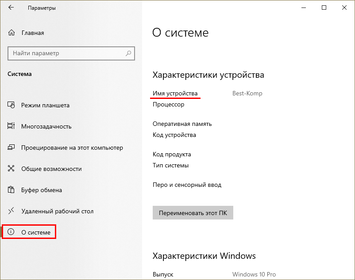Click the clipboard (Буфер обмена) icon
The width and height of the screenshot is (355, 280).
[12, 190]
